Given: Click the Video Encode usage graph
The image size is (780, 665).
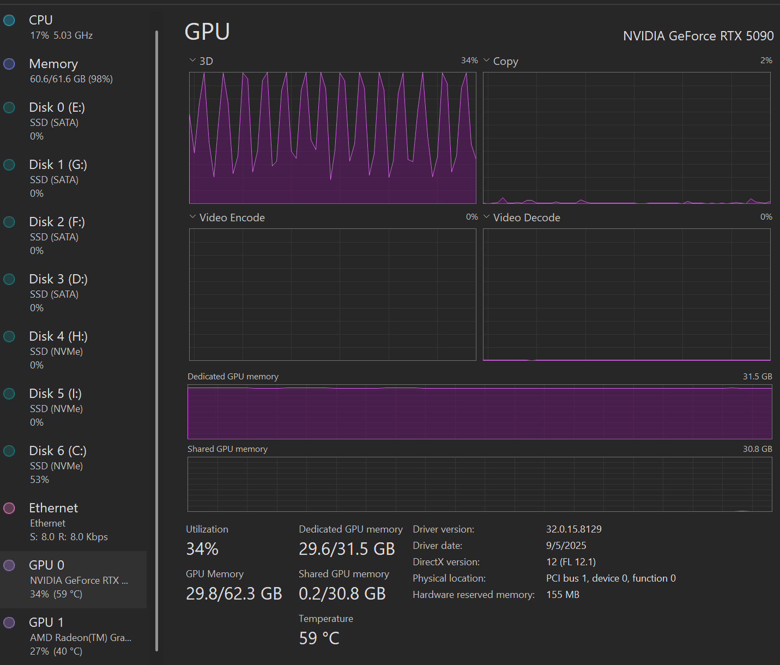Looking at the screenshot, I should [332, 294].
